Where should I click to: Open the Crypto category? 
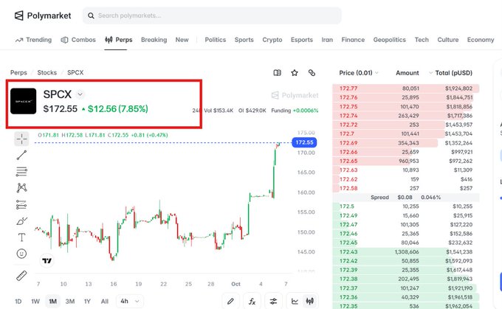point(272,40)
